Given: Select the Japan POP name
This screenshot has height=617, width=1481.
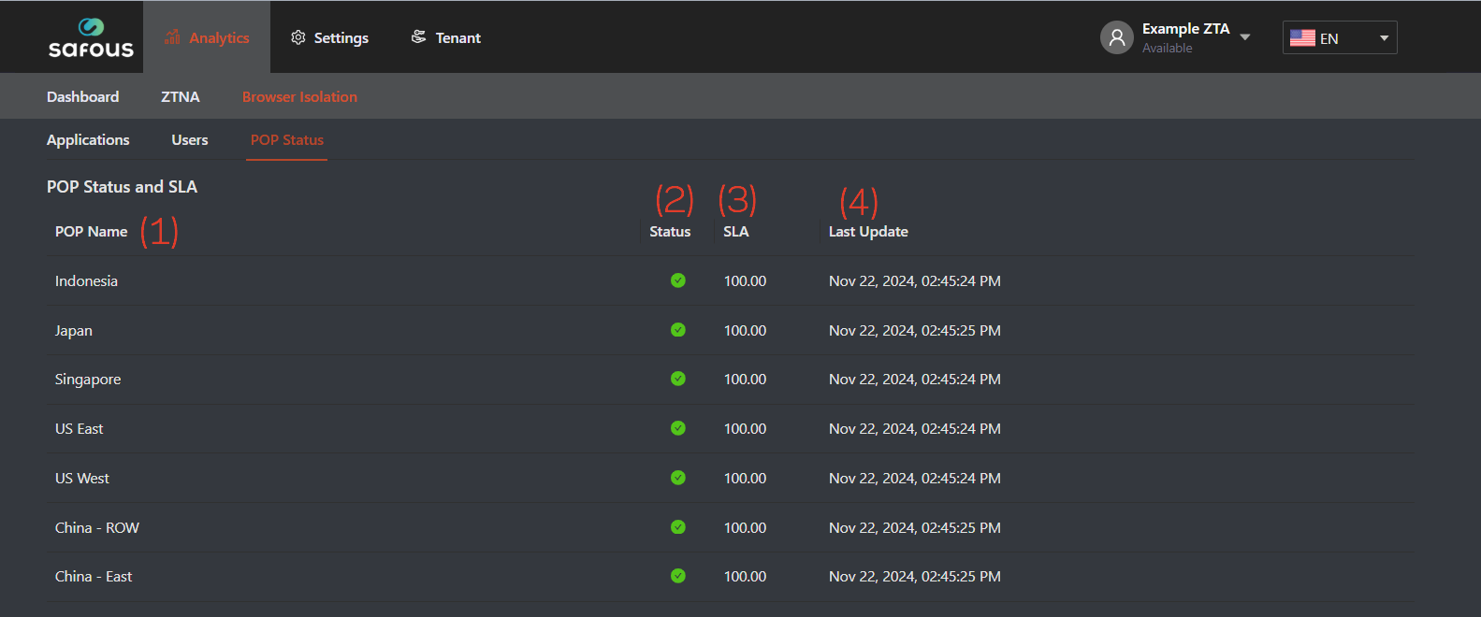Looking at the screenshot, I should (x=73, y=330).
